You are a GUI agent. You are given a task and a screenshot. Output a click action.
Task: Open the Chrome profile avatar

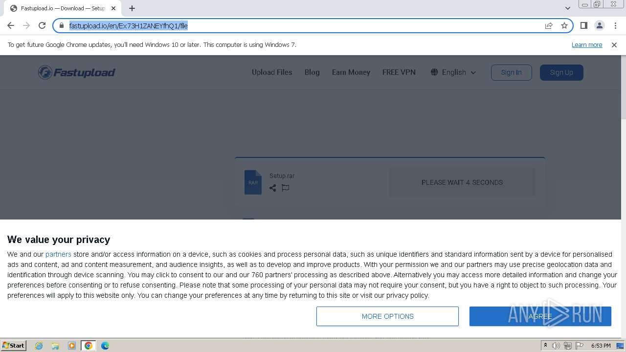[599, 25]
